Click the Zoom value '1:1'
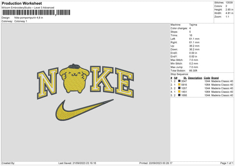Screen dimensions: 235x166 [227, 17]
